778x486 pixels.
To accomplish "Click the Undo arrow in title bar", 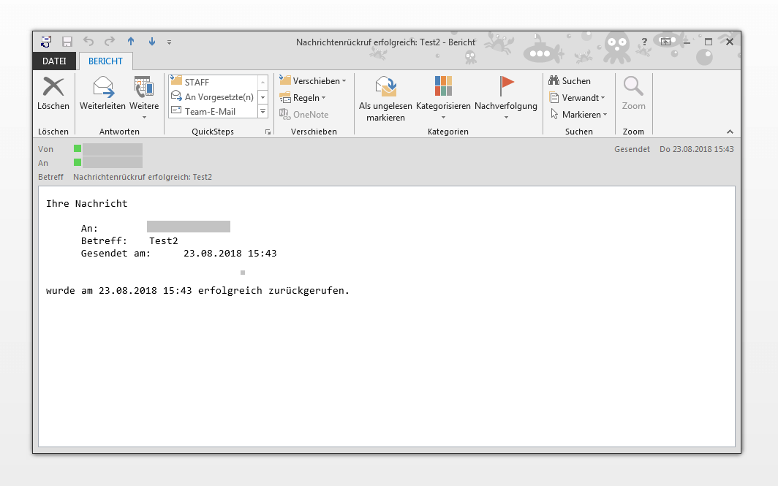I will click(88, 42).
